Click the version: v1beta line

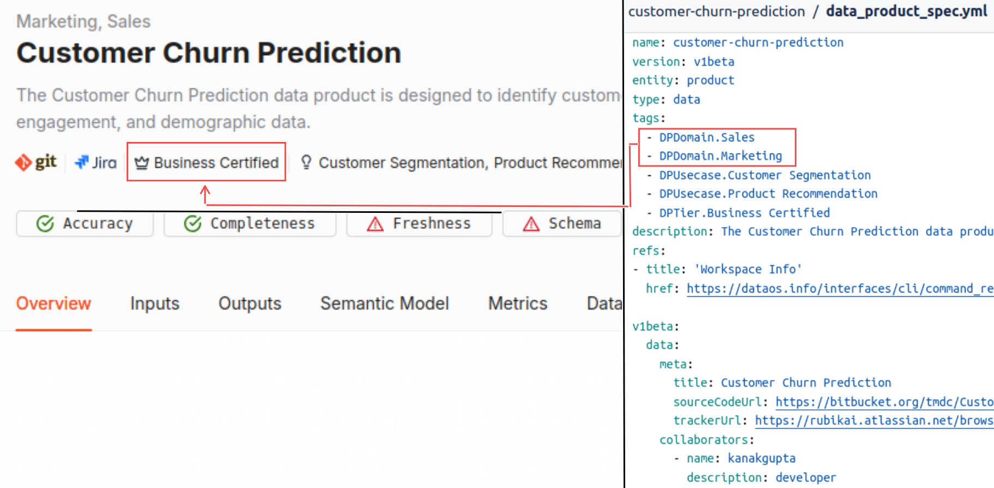(683, 62)
